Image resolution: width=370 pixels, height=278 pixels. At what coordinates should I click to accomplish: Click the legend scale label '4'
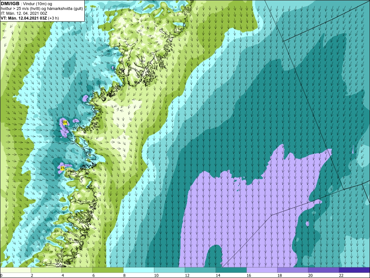[63, 275]
